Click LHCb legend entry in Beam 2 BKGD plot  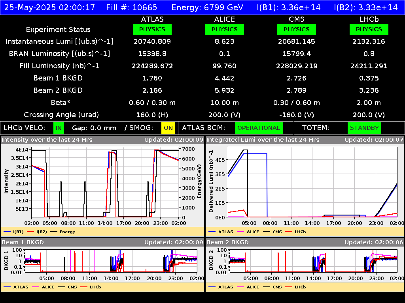click(296, 287)
